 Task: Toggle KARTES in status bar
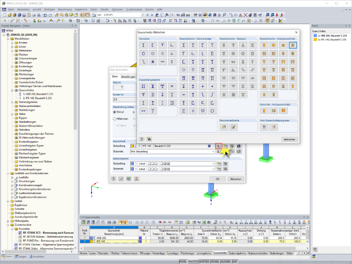pyautogui.click(x=204, y=262)
